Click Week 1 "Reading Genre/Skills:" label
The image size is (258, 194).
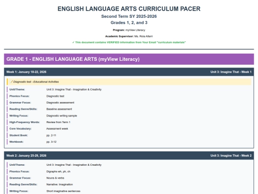pyautogui.click(x=23, y=109)
